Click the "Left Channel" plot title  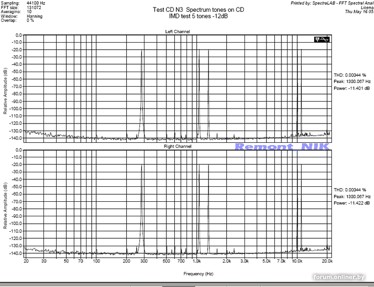(178, 31)
